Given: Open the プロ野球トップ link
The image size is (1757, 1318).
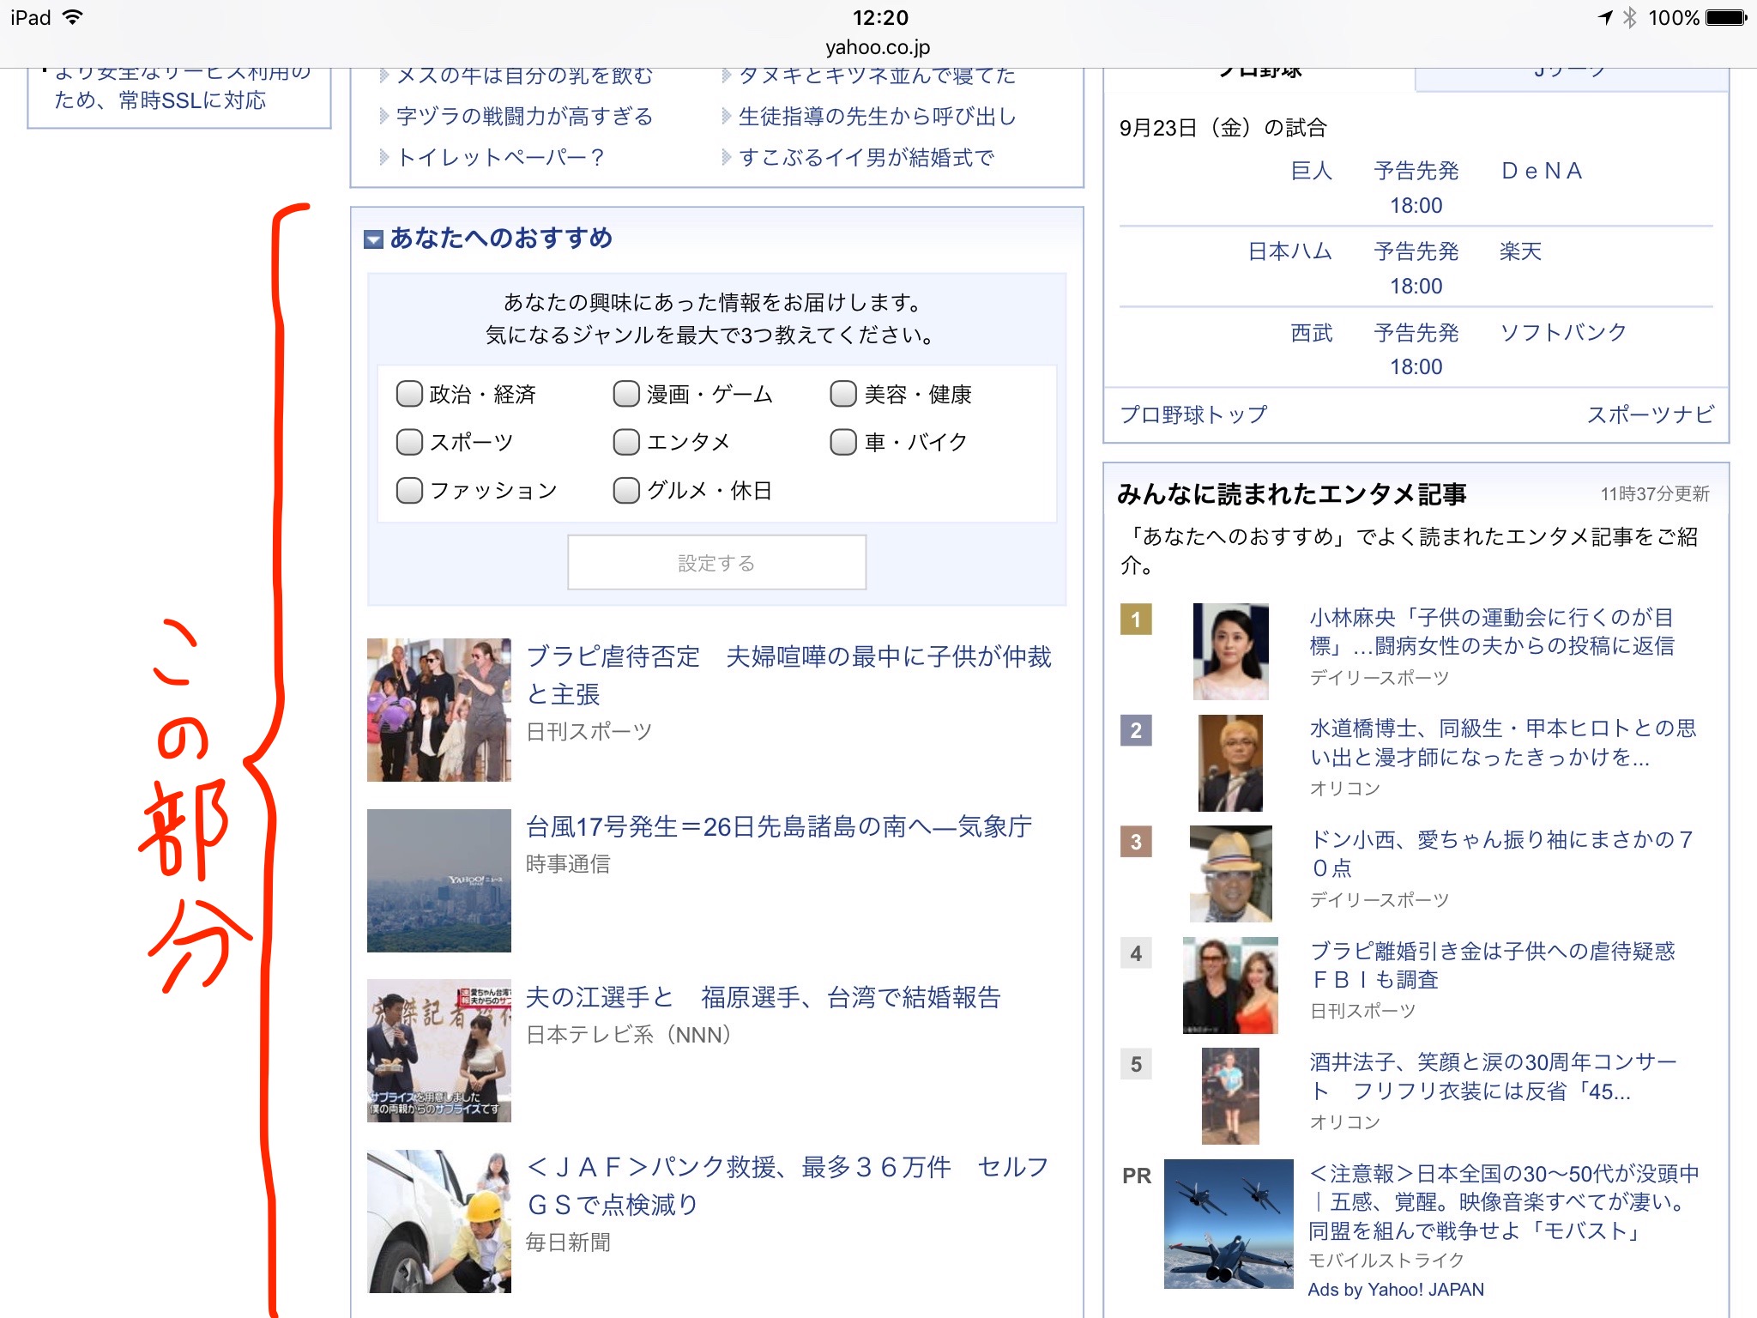Looking at the screenshot, I should point(1193,414).
